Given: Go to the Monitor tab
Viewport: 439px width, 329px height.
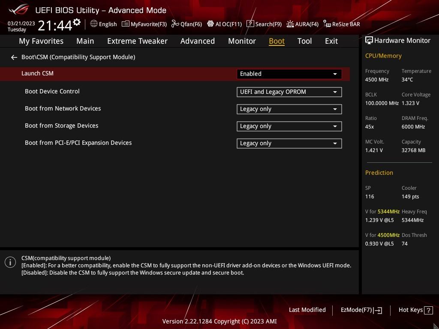Looking at the screenshot, I should (242, 41).
